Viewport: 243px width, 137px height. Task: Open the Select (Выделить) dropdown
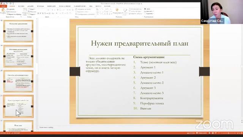[149, 14]
